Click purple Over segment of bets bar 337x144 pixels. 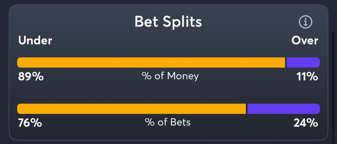284,109
